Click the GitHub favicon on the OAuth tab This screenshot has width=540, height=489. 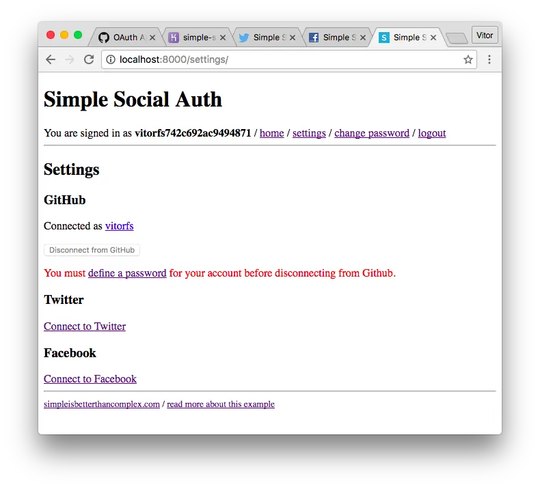pos(104,37)
